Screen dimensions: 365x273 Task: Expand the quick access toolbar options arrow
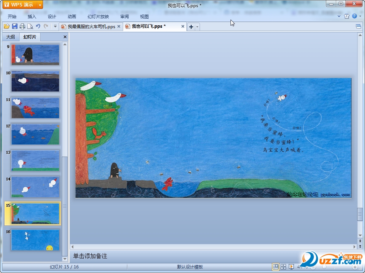pyautogui.click(x=55, y=26)
